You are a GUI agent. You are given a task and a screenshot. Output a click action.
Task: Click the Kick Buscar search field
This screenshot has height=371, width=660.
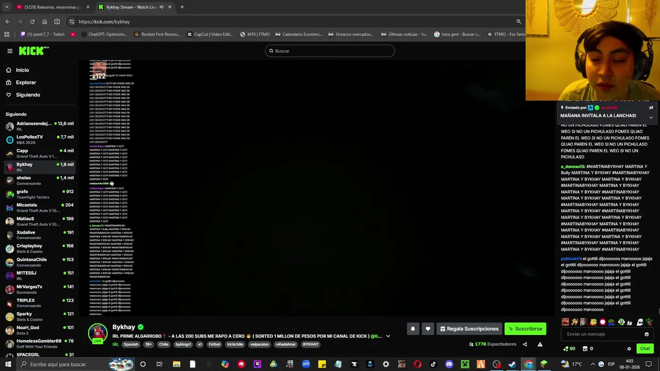[330, 51]
